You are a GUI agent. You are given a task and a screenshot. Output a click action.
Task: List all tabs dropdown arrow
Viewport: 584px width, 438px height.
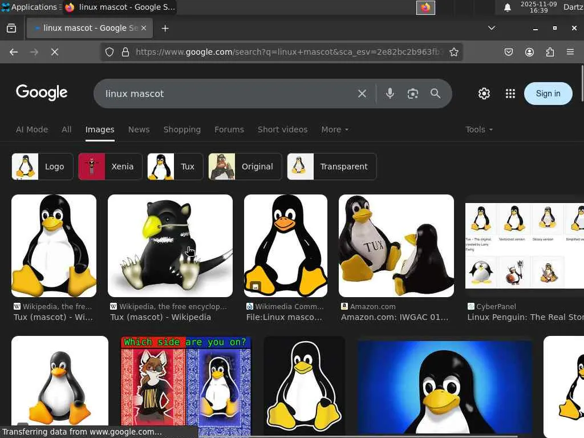click(x=492, y=28)
